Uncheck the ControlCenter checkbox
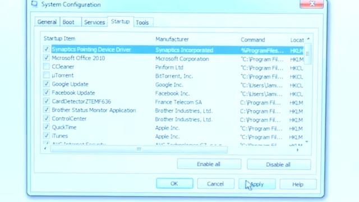The width and height of the screenshot is (359, 202). (46, 118)
